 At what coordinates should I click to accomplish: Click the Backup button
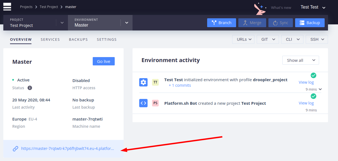[x=310, y=23]
